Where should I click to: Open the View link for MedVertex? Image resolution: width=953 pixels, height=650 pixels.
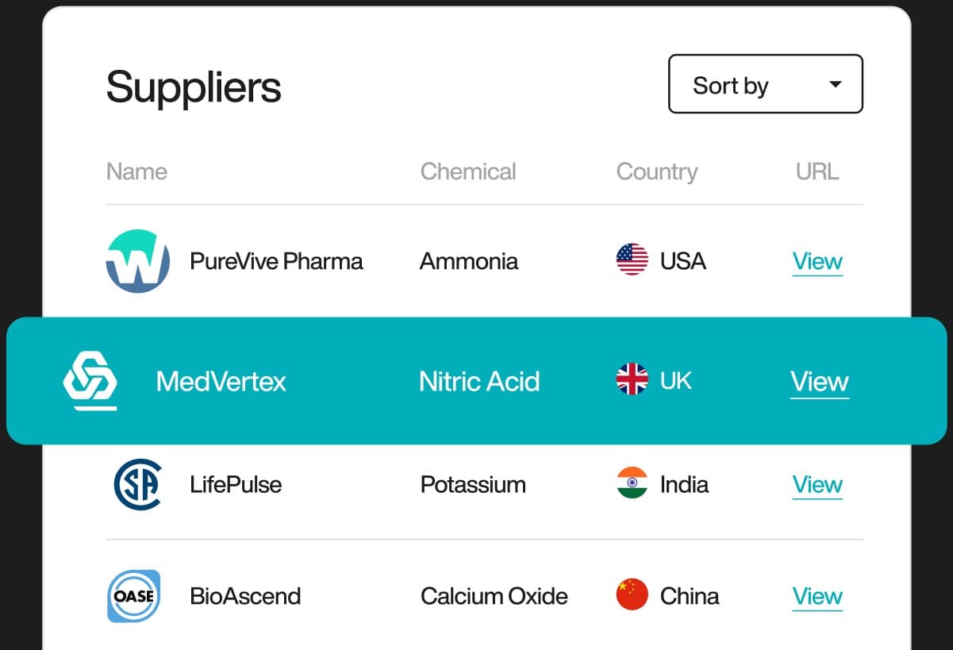coord(819,382)
